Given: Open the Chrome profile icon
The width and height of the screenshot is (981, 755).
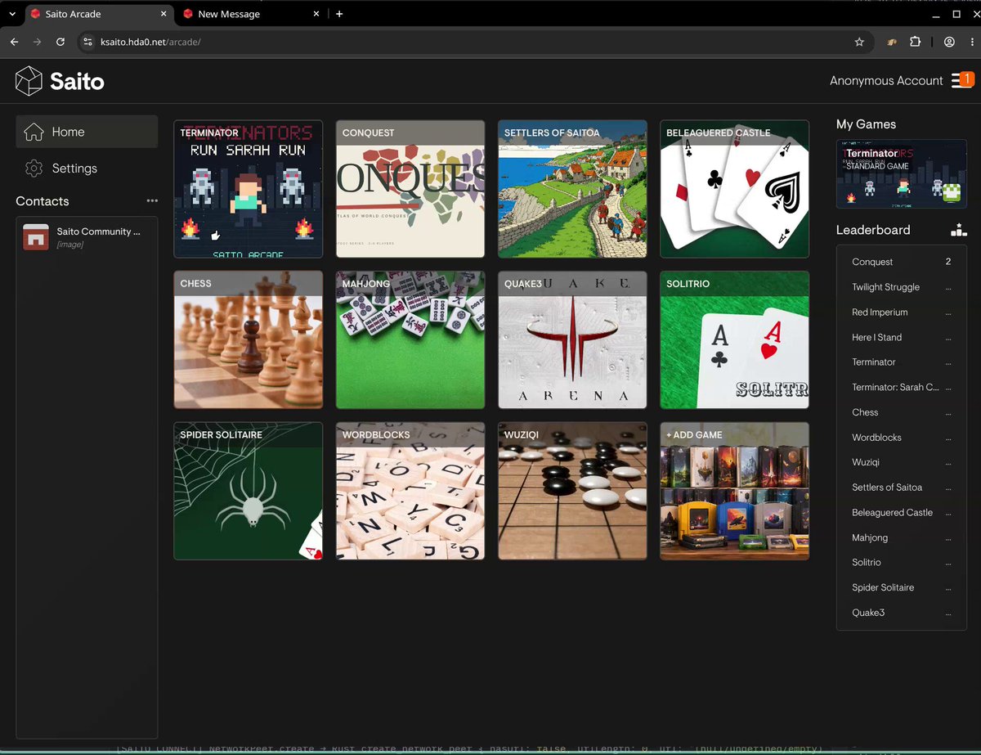Looking at the screenshot, I should coord(949,42).
